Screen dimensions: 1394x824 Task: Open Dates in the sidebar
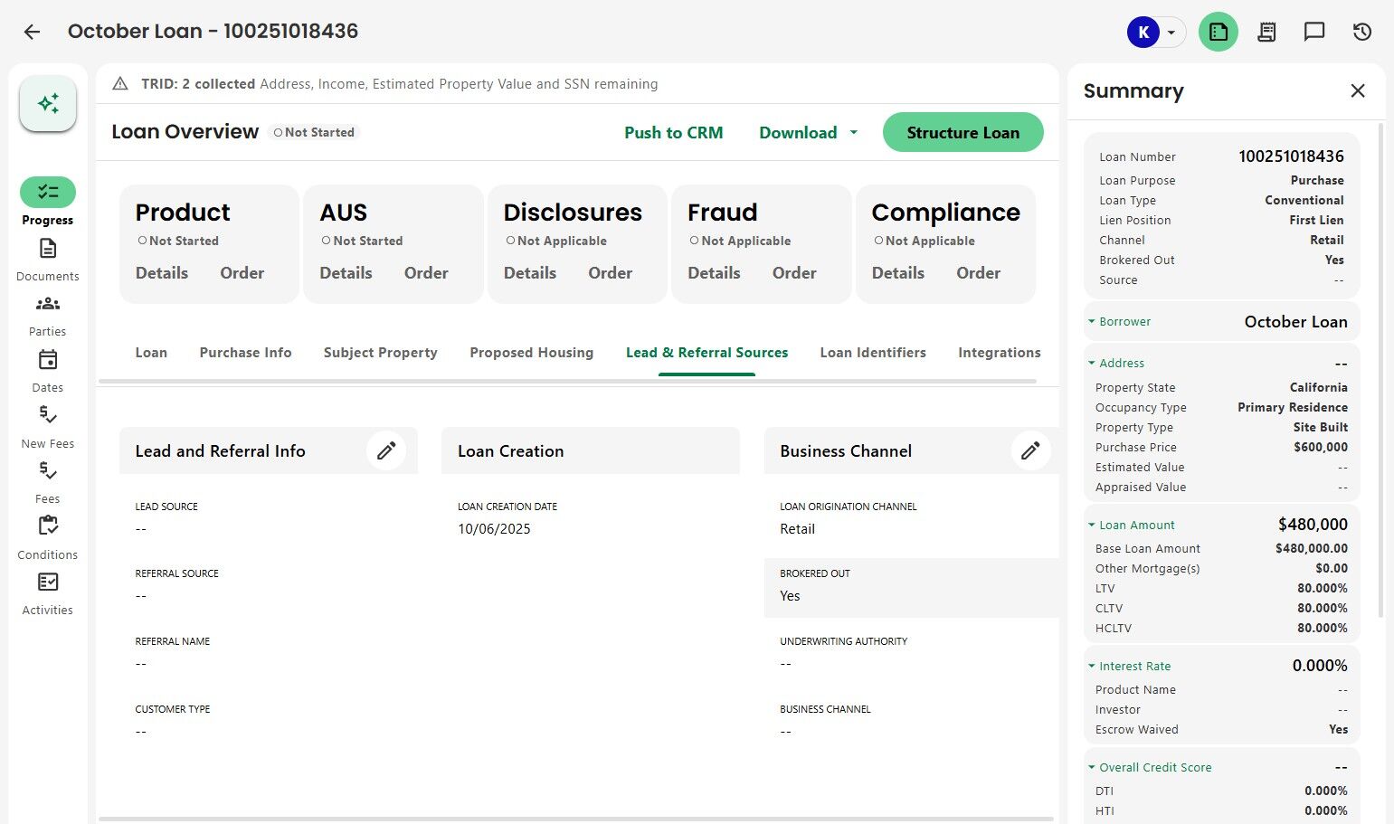click(x=48, y=372)
